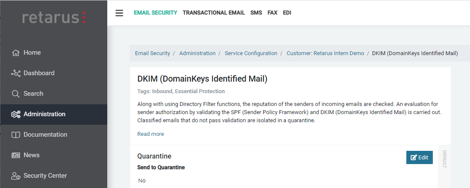The image size is (470, 188).
Task: Click the News newspaper icon
Action: click(16, 156)
